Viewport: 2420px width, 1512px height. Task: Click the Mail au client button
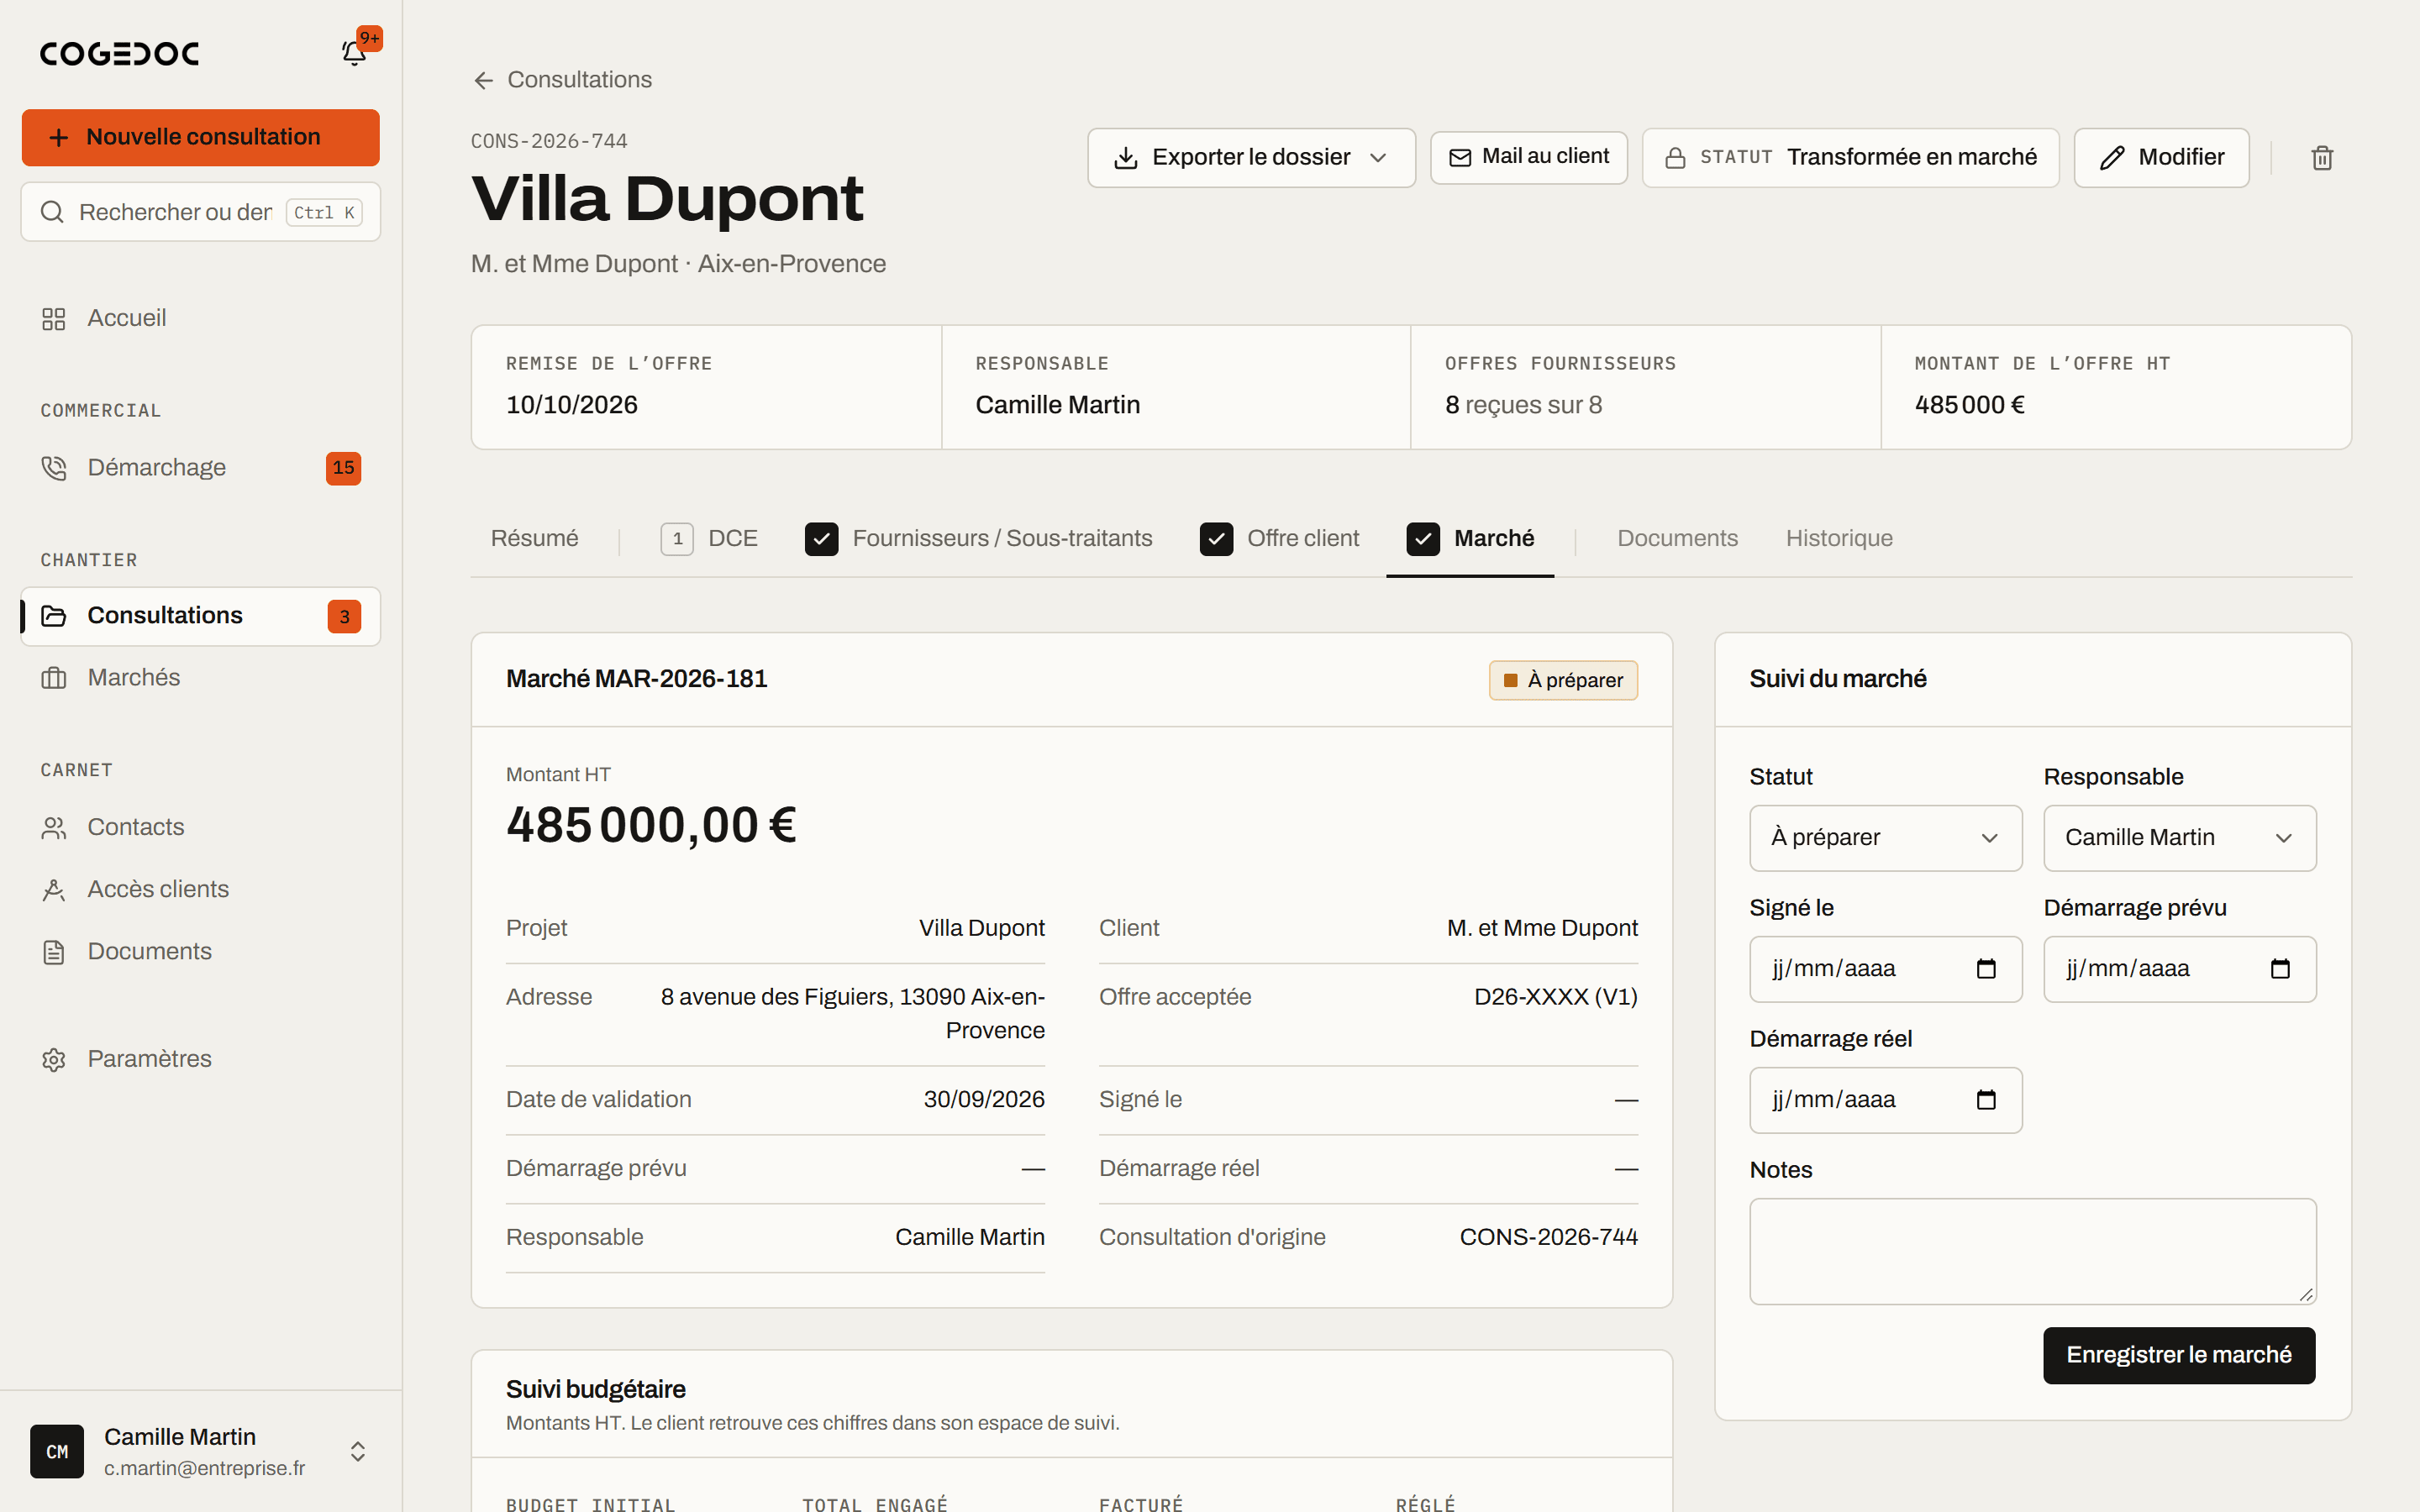coord(1528,157)
